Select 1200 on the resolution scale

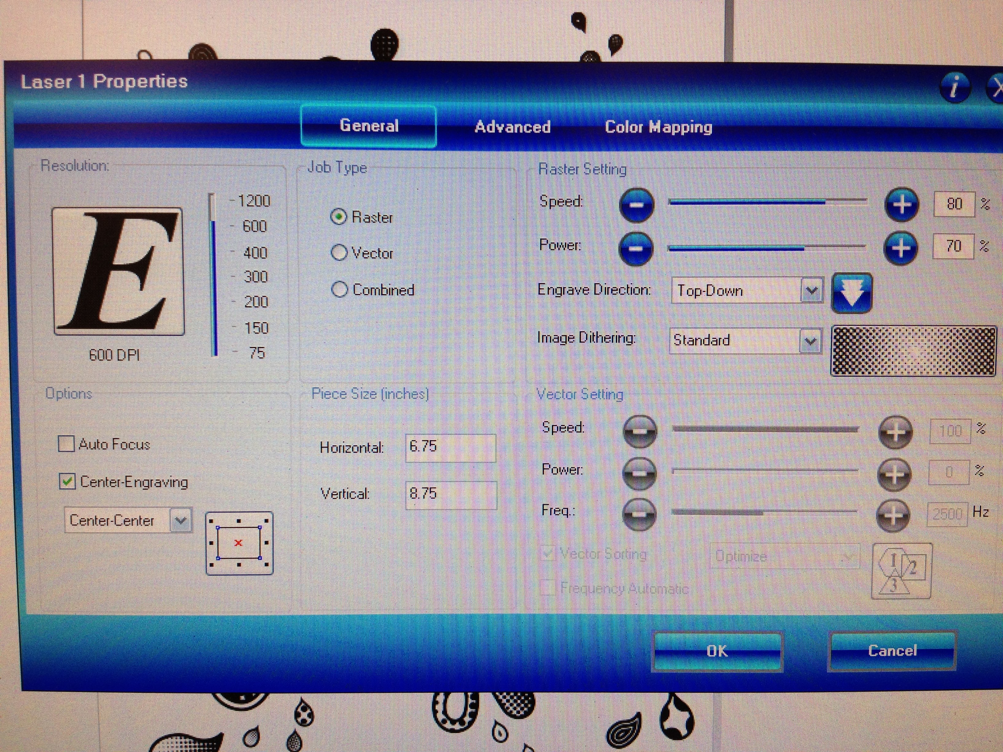(x=254, y=200)
